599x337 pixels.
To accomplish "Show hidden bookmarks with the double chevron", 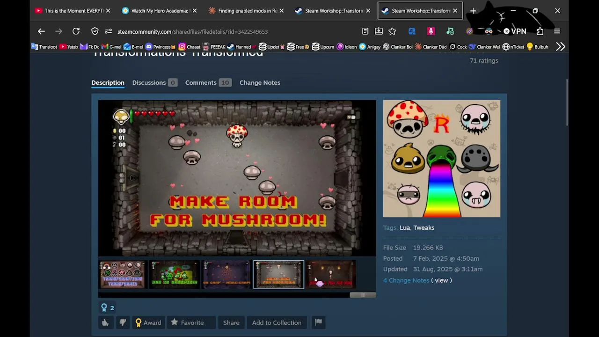I will [561, 47].
